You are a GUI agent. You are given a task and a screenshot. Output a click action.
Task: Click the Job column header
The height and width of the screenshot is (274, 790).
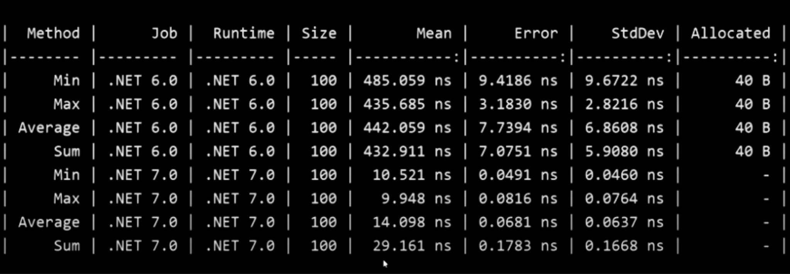pyautogui.click(x=164, y=33)
